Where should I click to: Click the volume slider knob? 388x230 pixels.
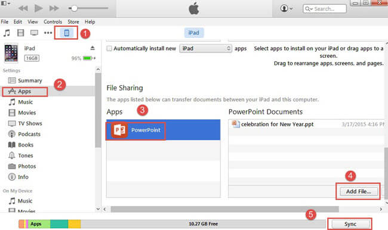coord(74,8)
